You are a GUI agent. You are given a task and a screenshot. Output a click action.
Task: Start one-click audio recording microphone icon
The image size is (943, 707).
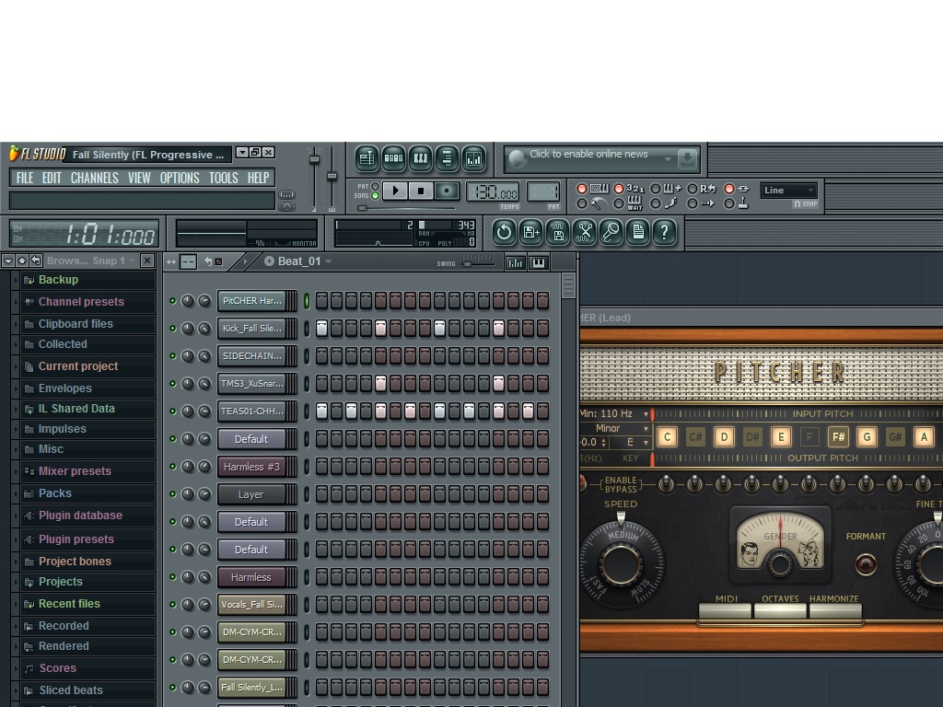click(611, 232)
